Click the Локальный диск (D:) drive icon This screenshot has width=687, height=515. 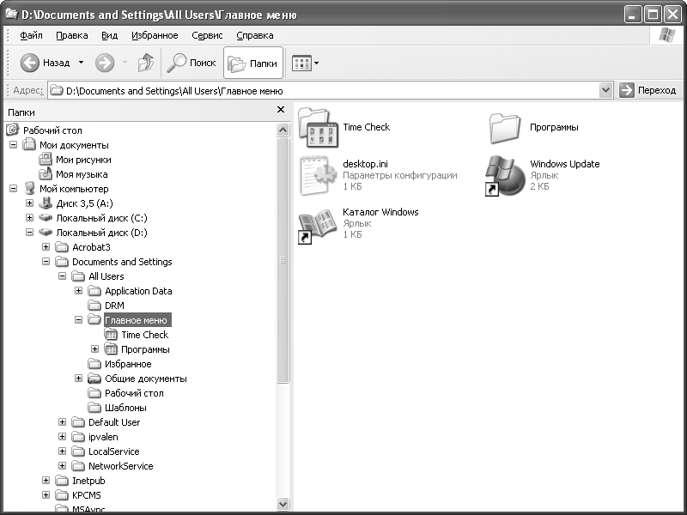coord(46,232)
